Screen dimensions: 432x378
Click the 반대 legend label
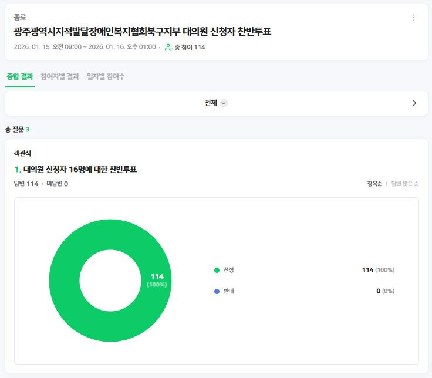(229, 291)
